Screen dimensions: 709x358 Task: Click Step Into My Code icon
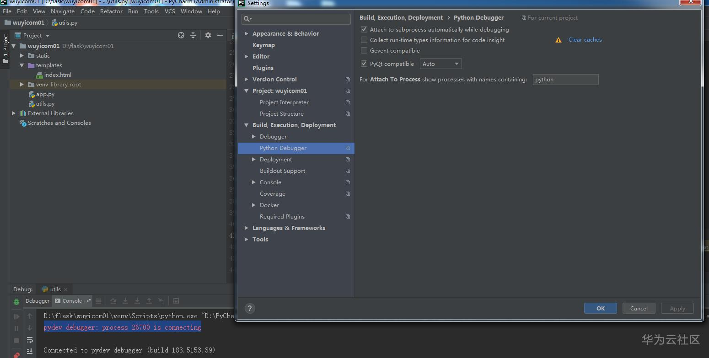[137, 301]
